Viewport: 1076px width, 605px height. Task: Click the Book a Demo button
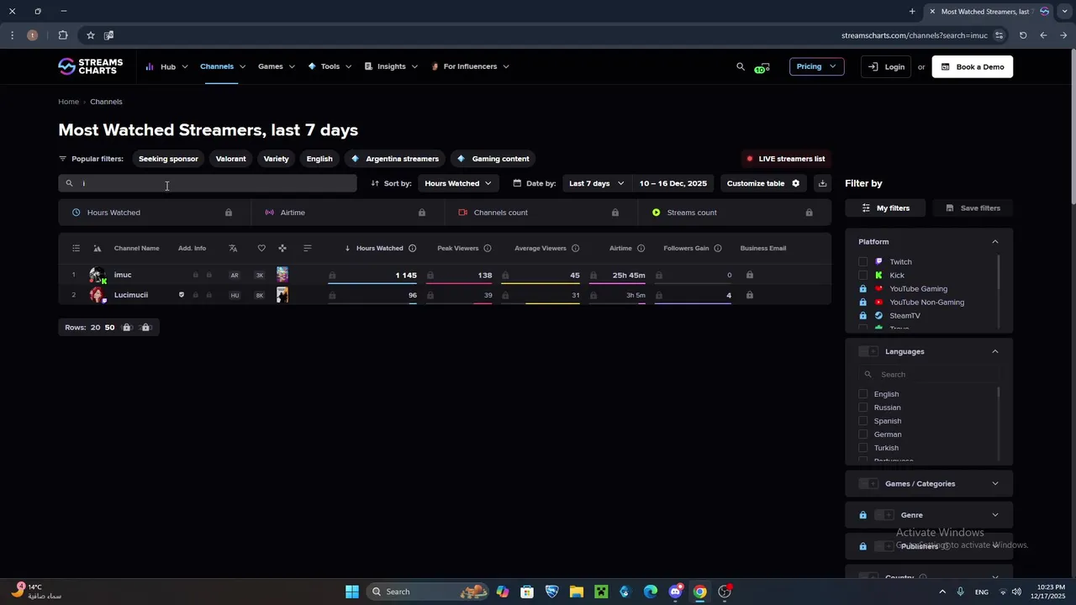(x=973, y=66)
